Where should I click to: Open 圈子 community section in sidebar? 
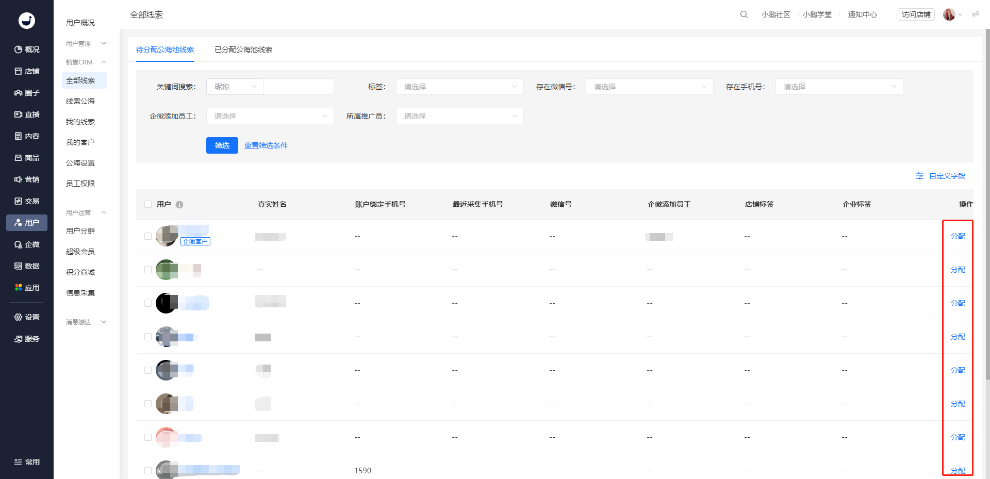click(27, 93)
